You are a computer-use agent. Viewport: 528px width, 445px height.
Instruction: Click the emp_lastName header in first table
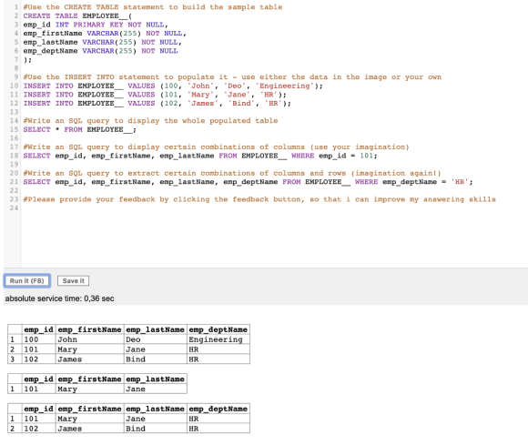click(156, 329)
